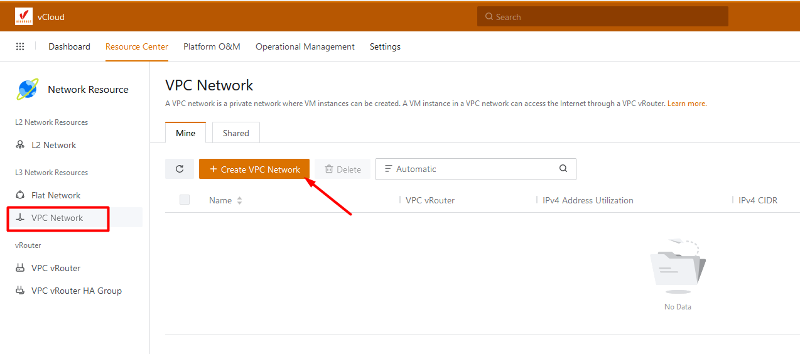Click the search magnifier in filter box
Viewport: 800px width, 354px height.
(x=563, y=169)
